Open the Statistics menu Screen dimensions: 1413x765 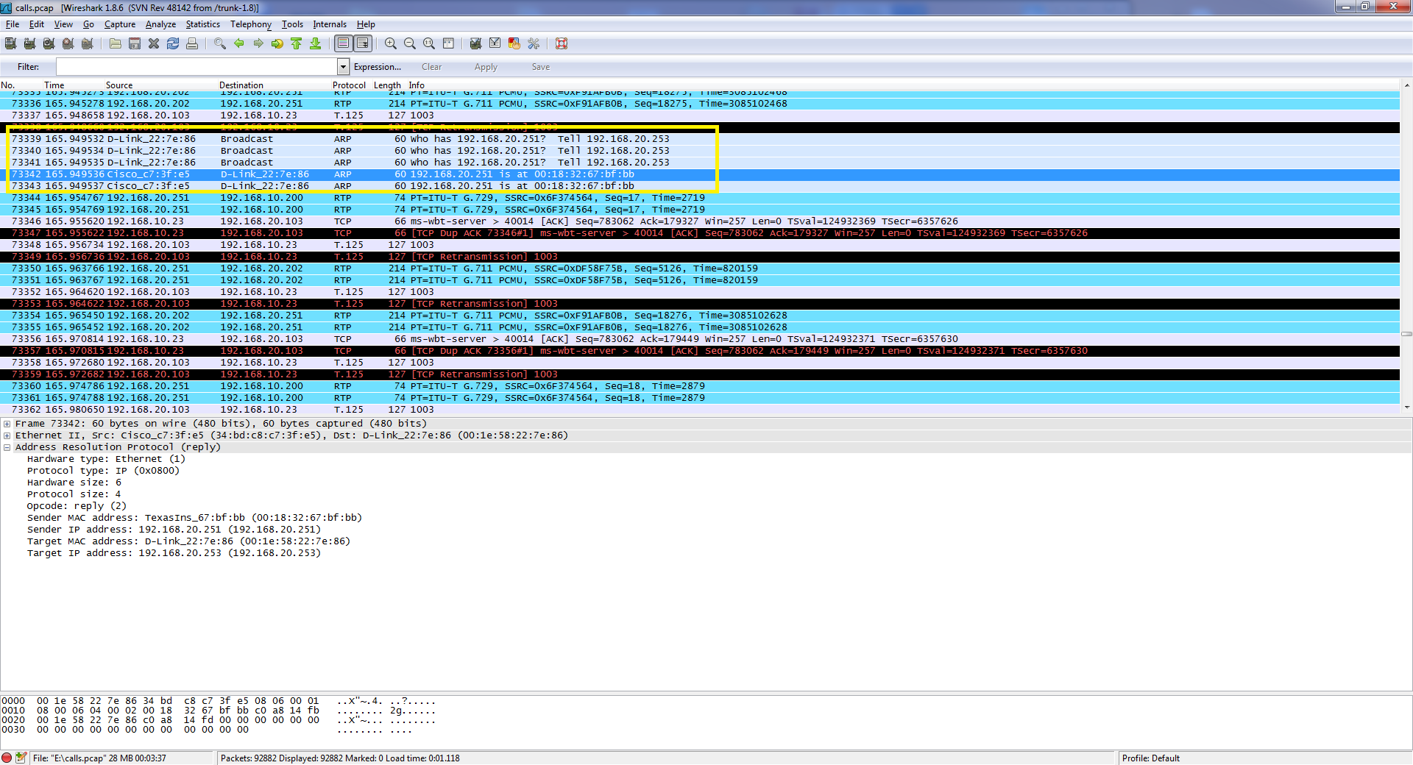tap(202, 24)
